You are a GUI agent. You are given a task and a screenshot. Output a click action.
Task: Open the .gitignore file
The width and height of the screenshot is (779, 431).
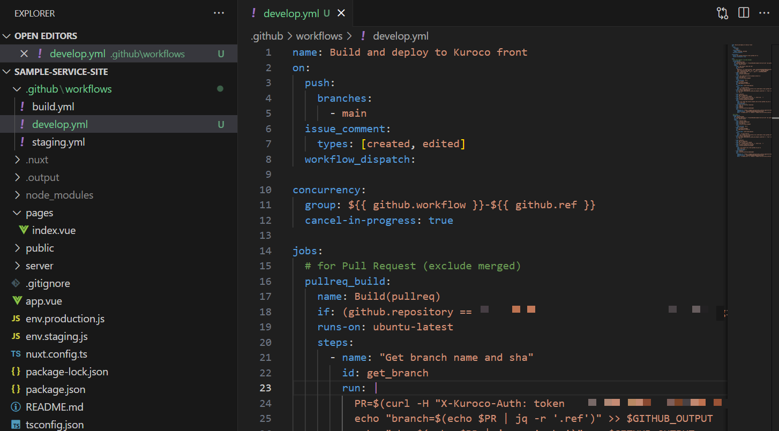pos(48,283)
